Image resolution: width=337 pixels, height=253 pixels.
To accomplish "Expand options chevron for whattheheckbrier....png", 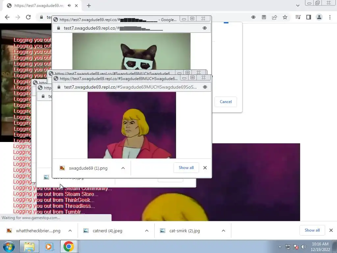I will pos(70,231).
